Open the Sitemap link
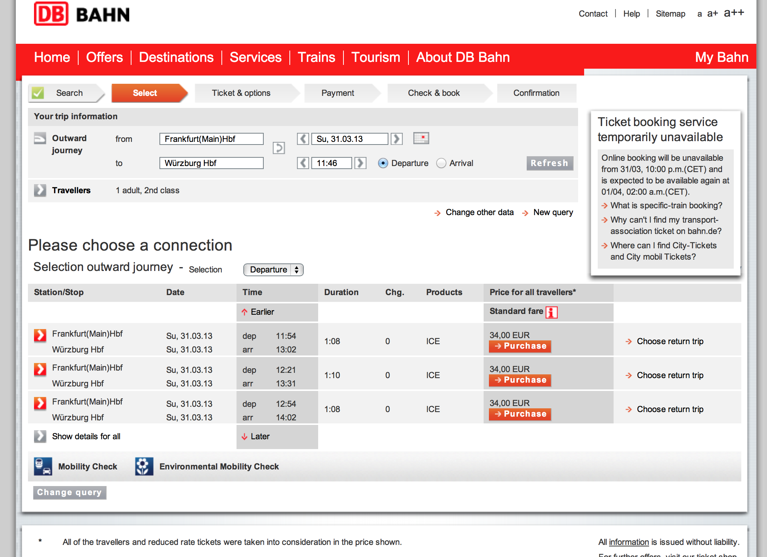 [670, 14]
